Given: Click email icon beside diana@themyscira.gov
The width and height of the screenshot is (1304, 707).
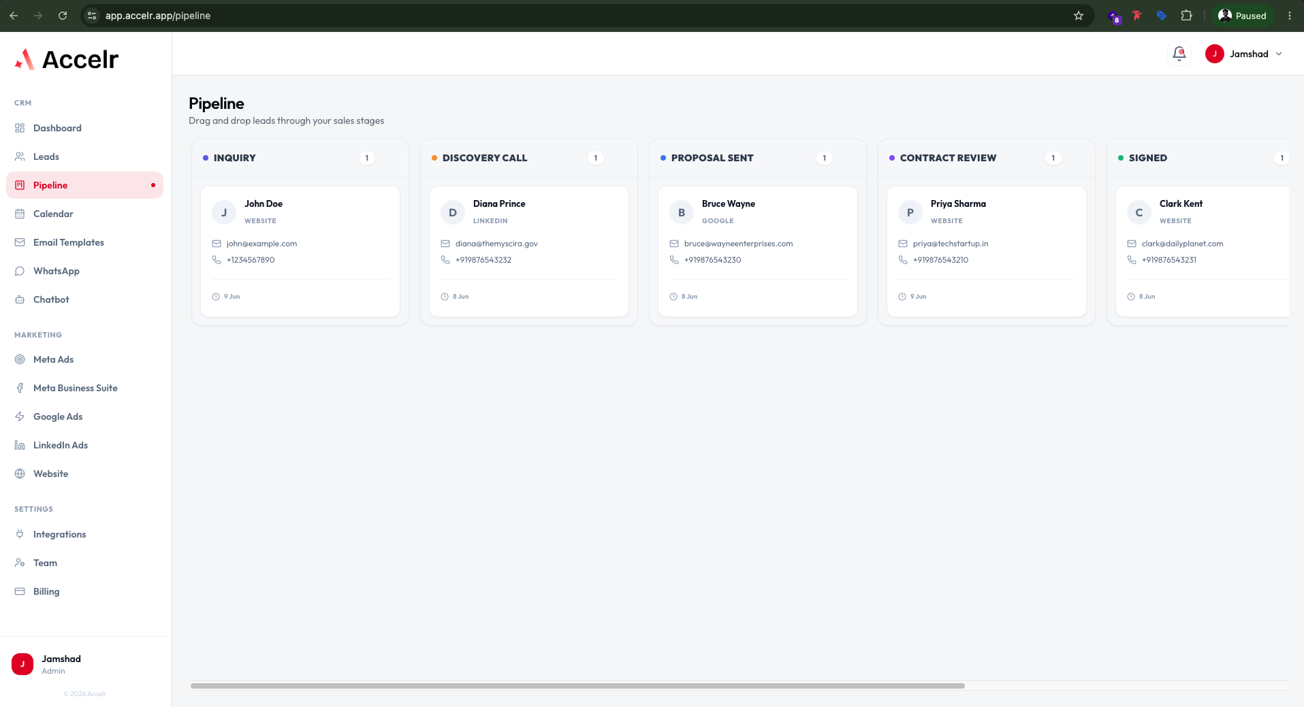Looking at the screenshot, I should [x=445, y=244].
